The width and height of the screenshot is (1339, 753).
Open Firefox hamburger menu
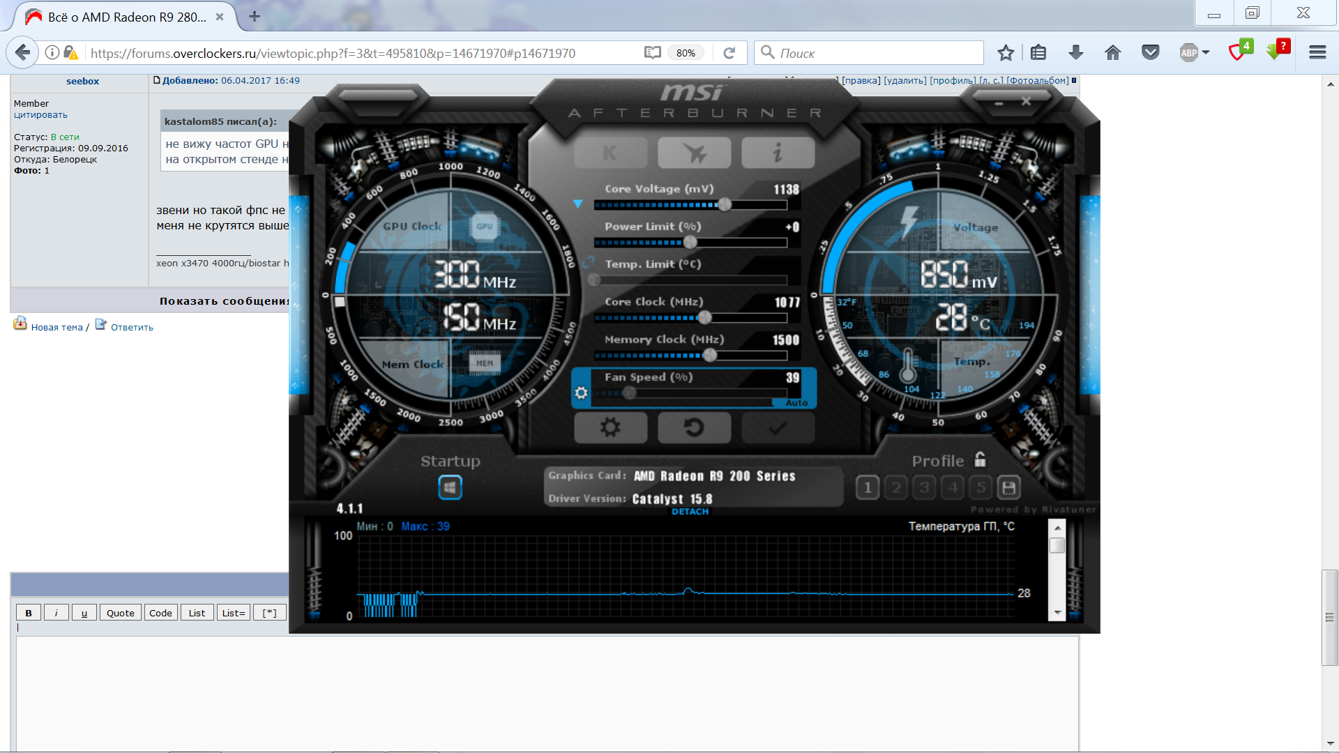point(1317,52)
